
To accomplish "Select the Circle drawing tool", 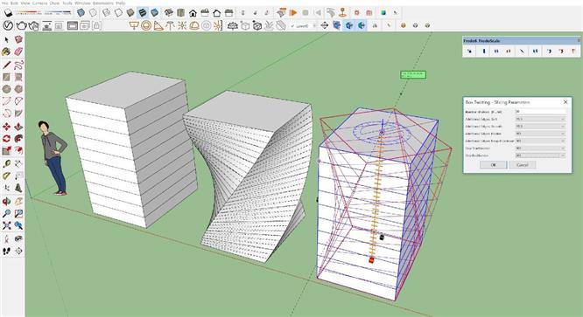I will click(6, 89).
